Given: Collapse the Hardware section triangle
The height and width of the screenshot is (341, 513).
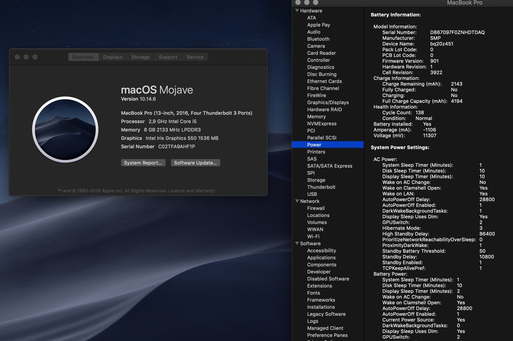Looking at the screenshot, I should (297, 11).
